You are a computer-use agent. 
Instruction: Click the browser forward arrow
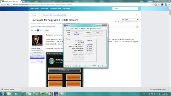click(5, 4)
